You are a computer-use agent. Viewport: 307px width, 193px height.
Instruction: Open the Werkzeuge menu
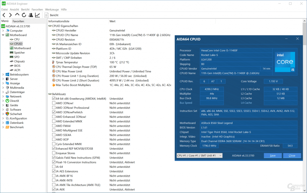point(52,9)
